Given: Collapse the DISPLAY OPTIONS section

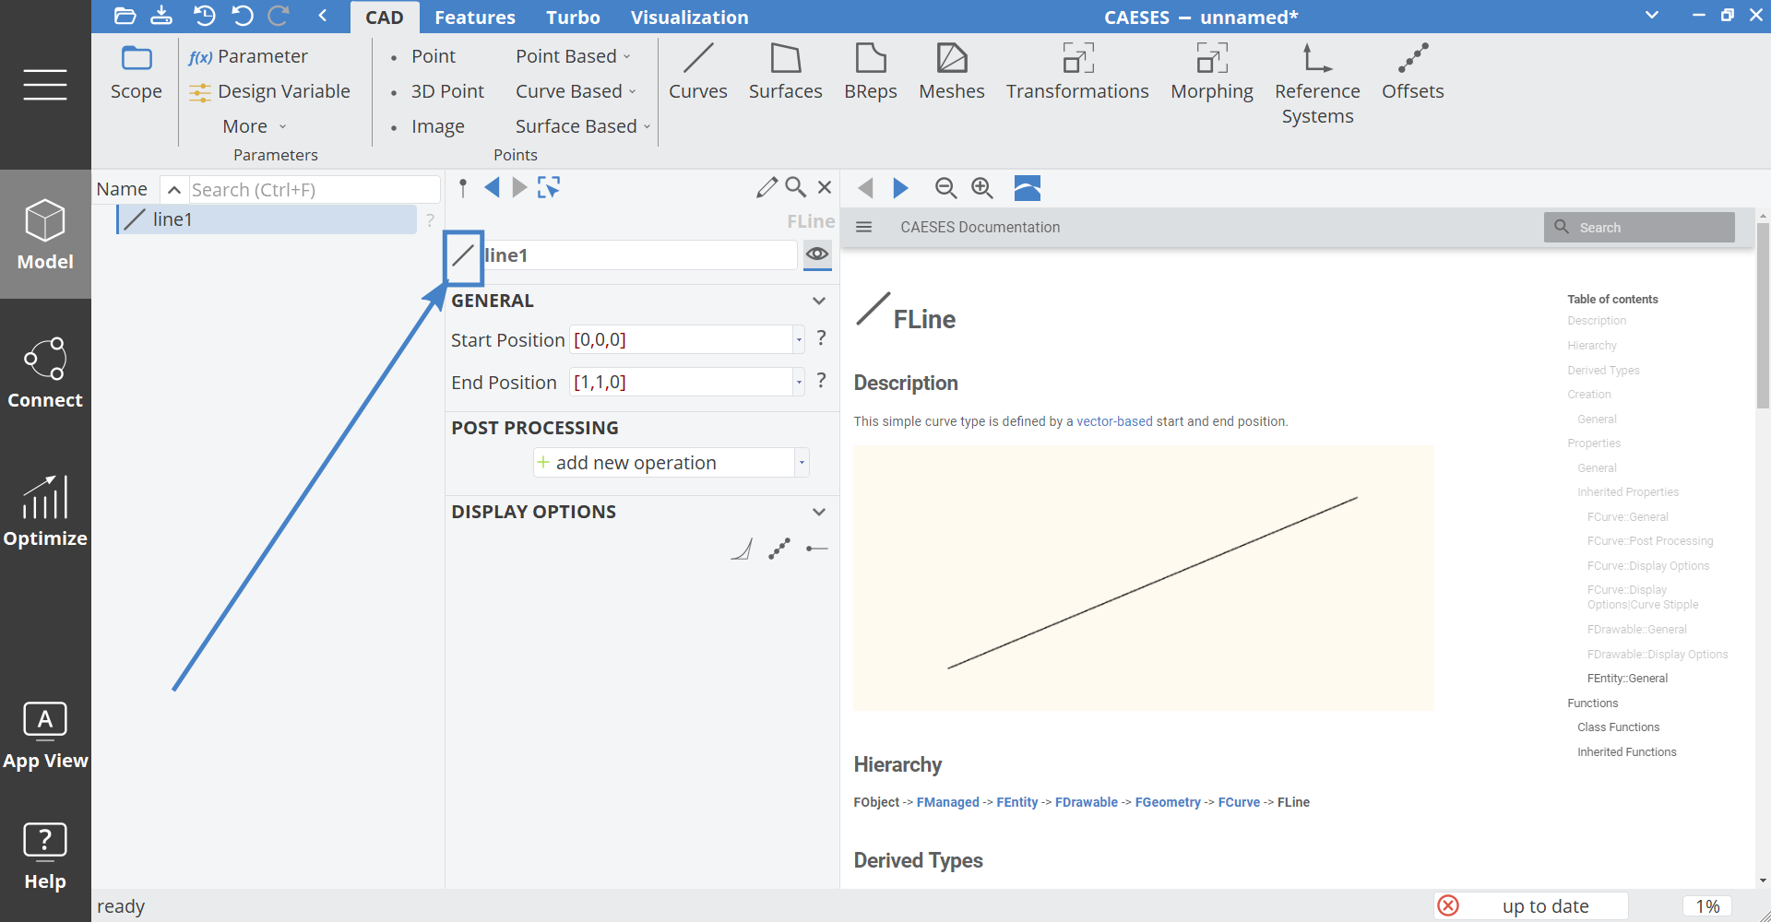Looking at the screenshot, I should (x=819, y=513).
